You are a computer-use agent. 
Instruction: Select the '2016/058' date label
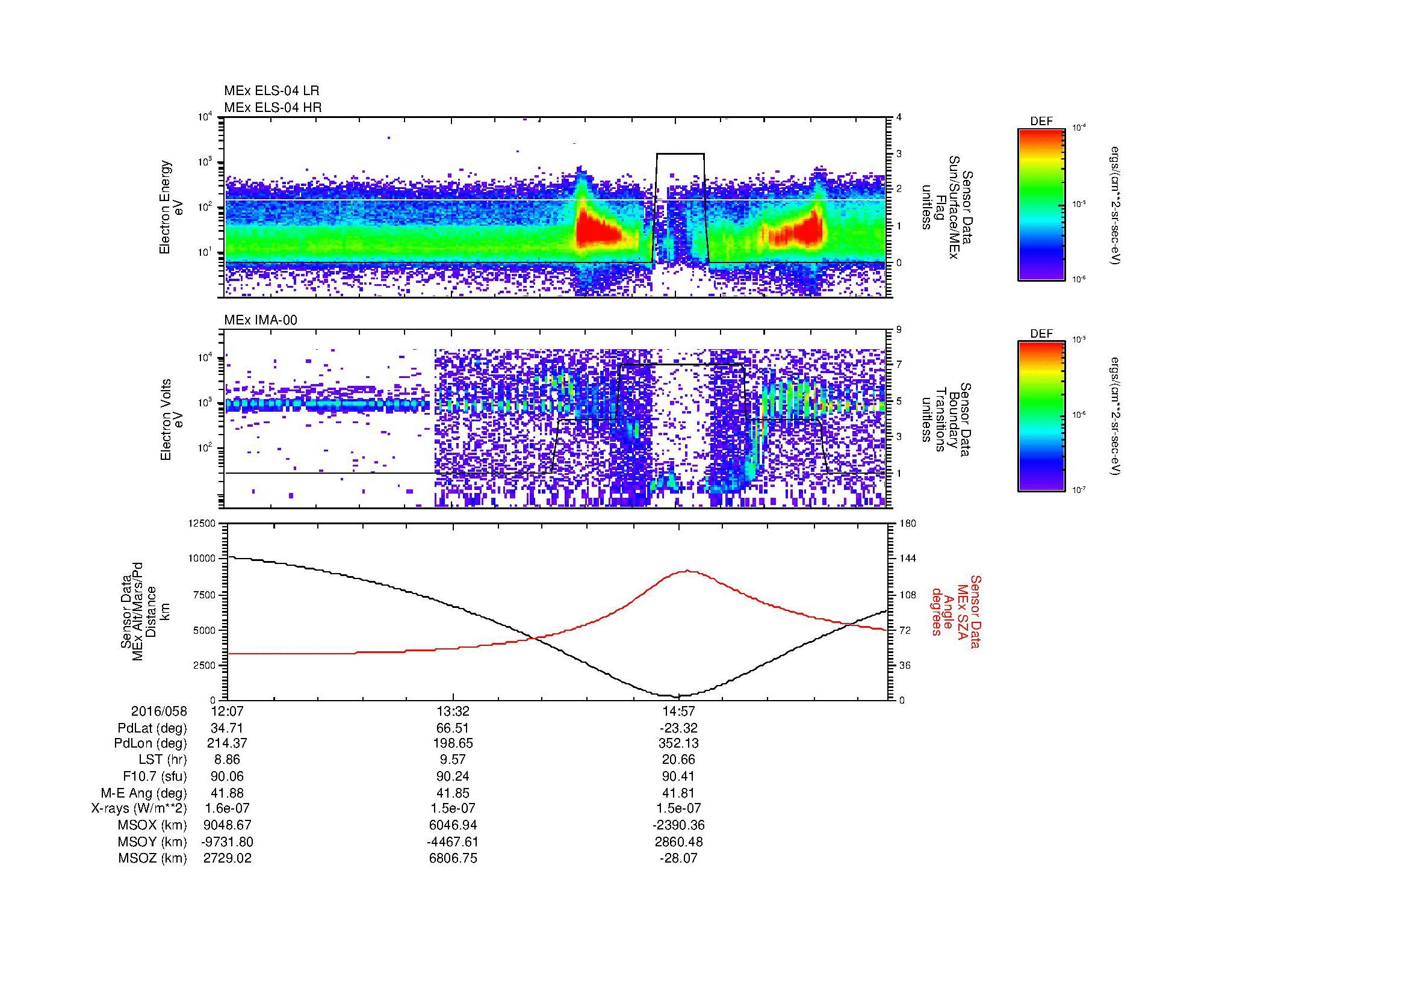point(159,711)
